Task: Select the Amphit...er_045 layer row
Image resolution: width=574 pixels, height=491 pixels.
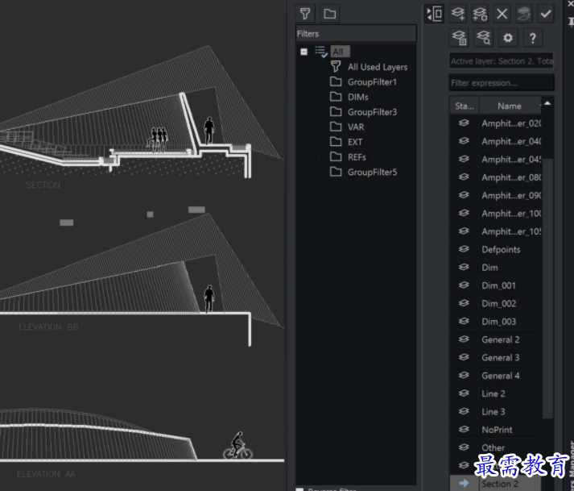Action: tap(496, 160)
